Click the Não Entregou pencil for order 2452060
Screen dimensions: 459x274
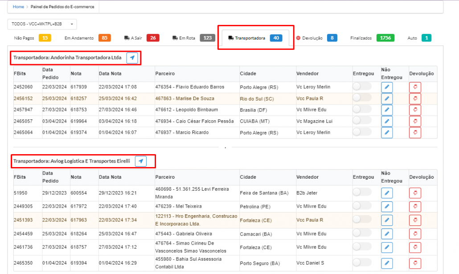pyautogui.click(x=386, y=87)
